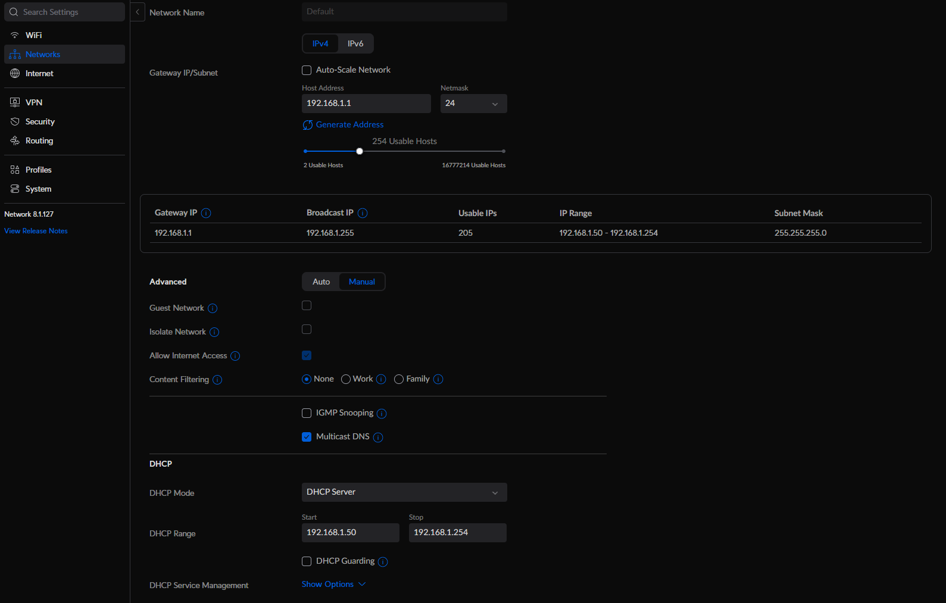This screenshot has height=603, width=946.
Task: Open the DHCP Mode dropdown
Action: click(x=404, y=492)
